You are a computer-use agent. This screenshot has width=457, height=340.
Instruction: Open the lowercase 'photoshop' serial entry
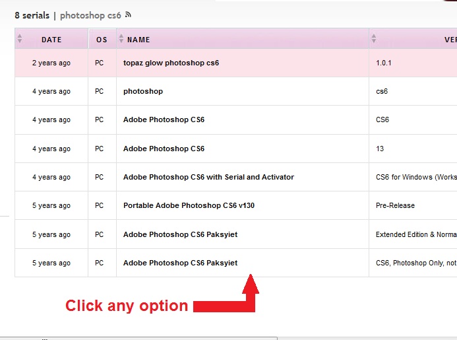(x=143, y=92)
